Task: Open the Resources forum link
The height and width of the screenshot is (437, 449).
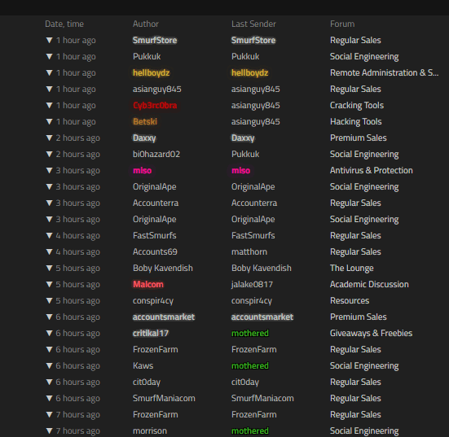Action: (x=350, y=301)
